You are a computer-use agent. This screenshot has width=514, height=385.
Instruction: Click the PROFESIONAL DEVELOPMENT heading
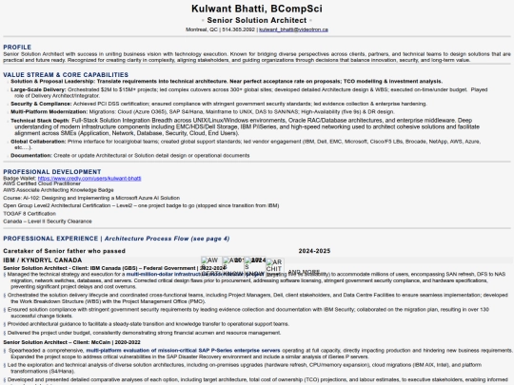52,172
